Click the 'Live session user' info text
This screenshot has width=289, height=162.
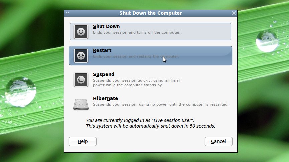[140, 120]
